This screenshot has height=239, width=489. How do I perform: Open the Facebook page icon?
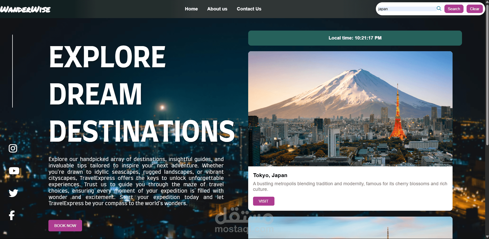(12, 215)
